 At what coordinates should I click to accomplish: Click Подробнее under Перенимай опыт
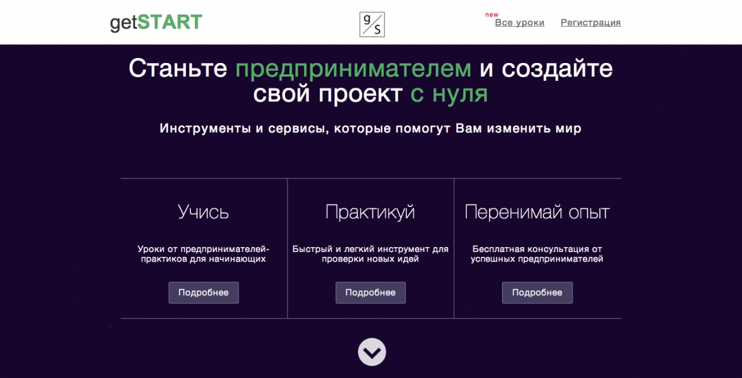click(537, 293)
